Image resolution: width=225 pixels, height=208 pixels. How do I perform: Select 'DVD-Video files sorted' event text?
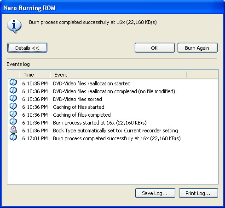point(77,99)
